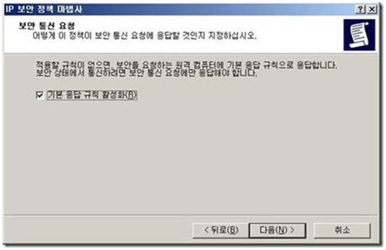386x250 pixels.
Task: Click the 어떻게 이 정책이 subtitle text
Action: pos(145,36)
